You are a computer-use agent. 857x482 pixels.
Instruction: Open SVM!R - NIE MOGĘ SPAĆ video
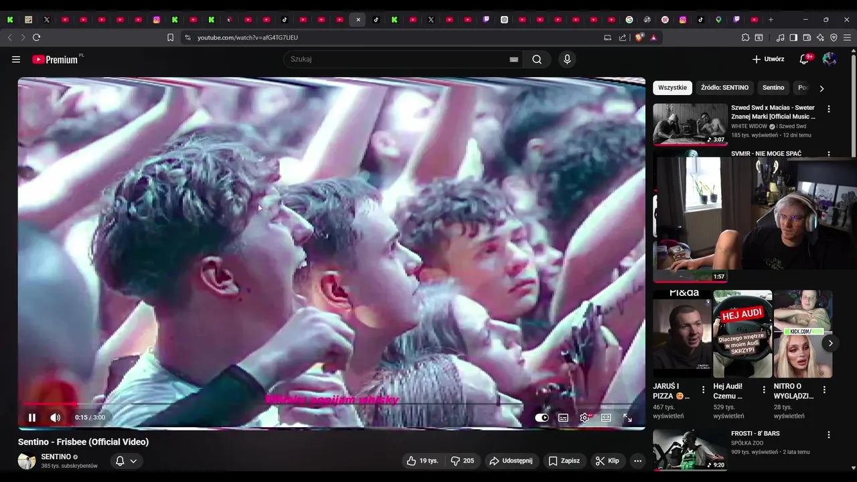coord(766,153)
